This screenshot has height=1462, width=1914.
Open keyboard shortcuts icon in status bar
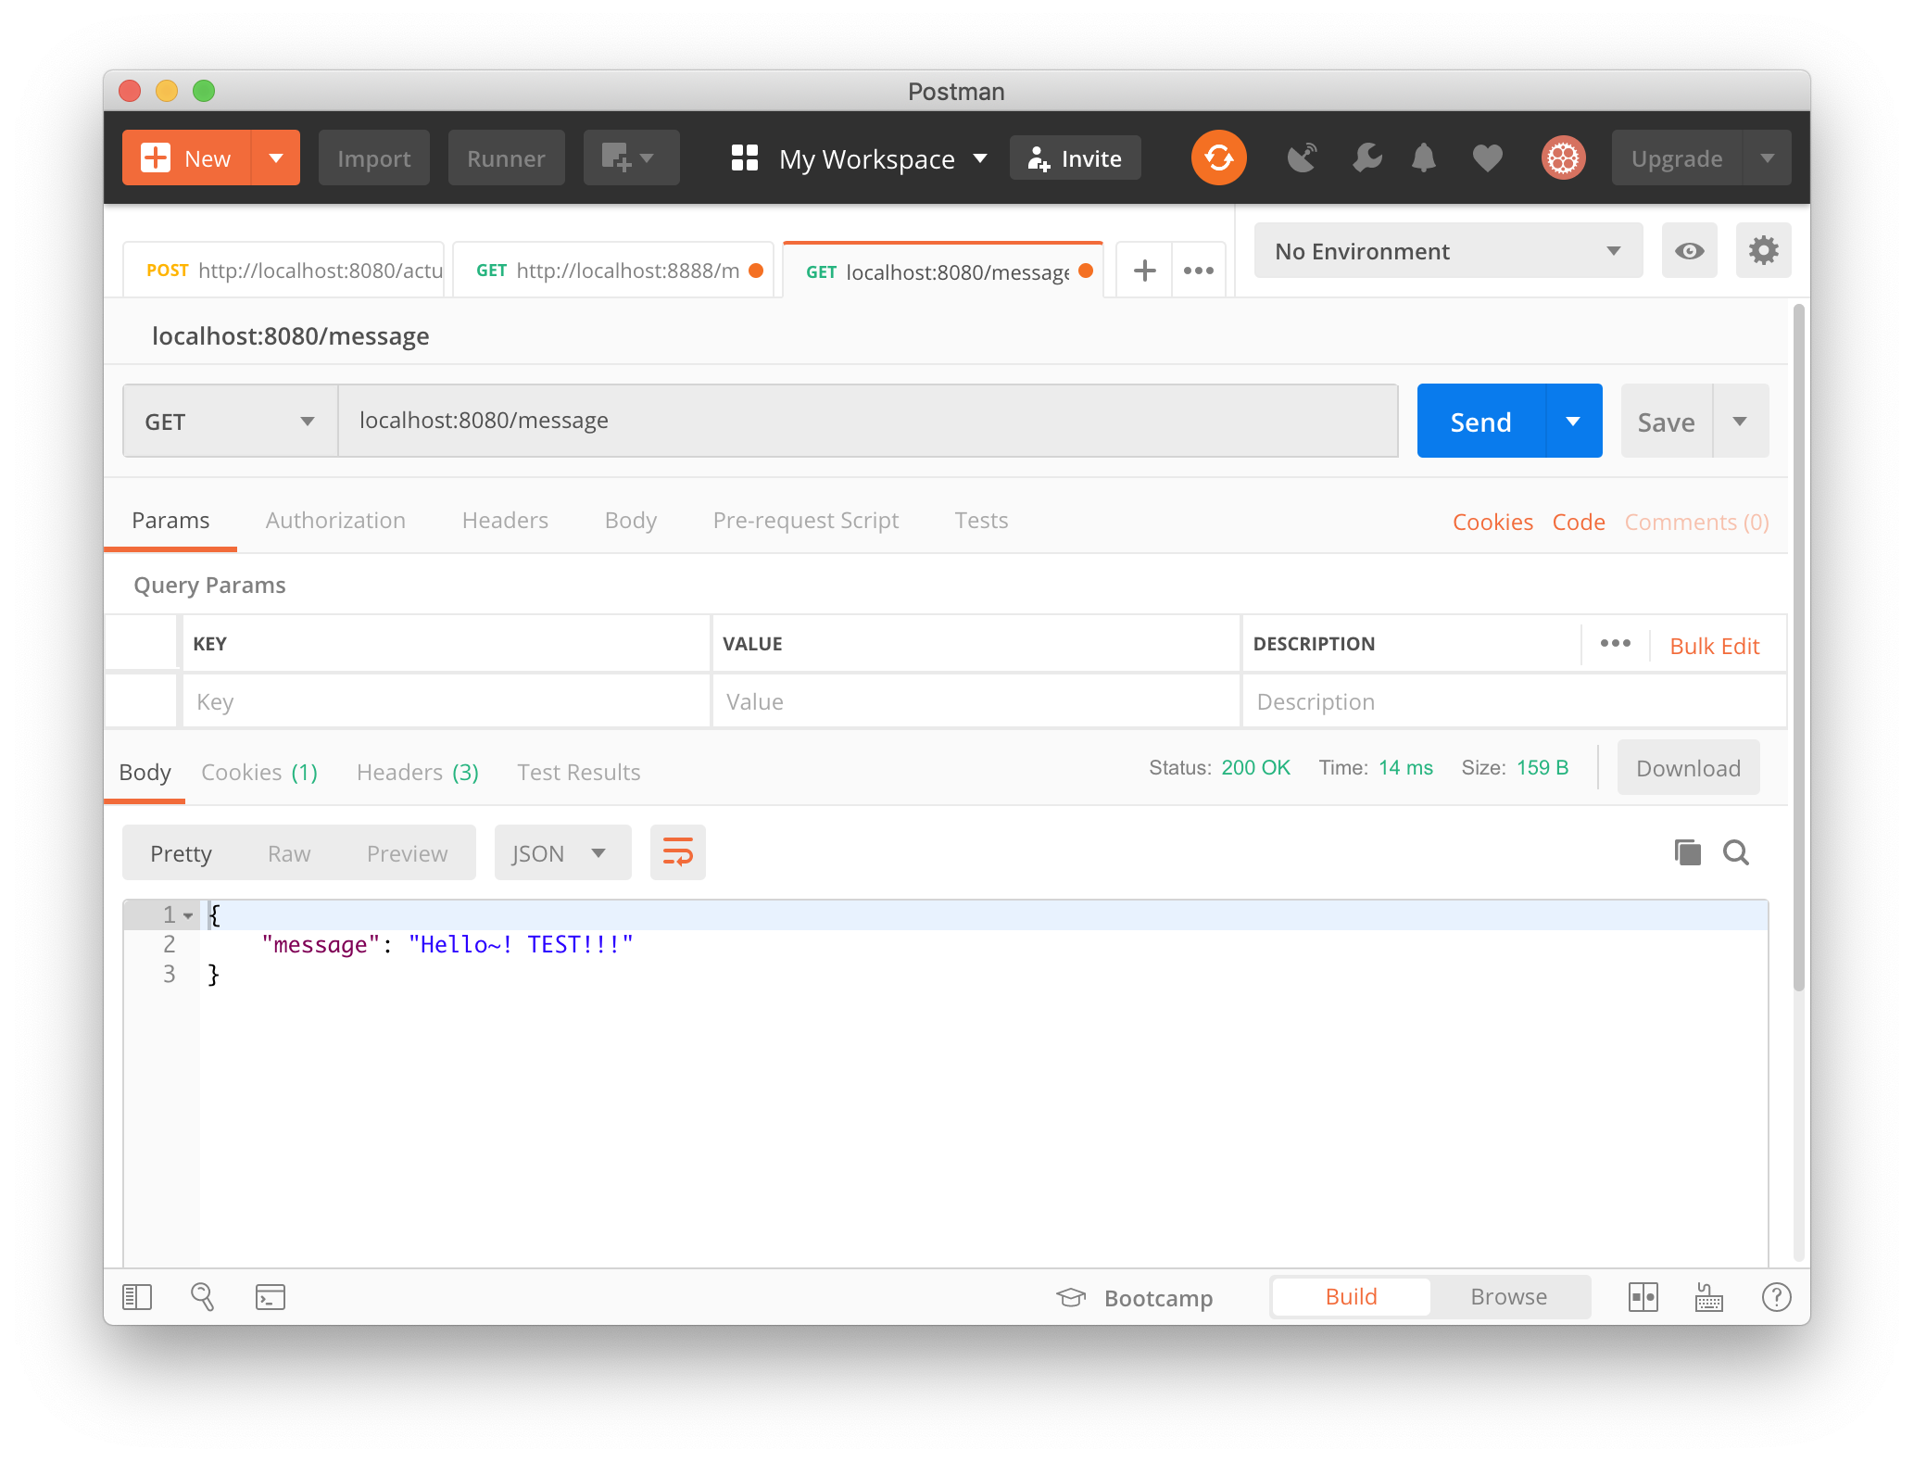pyautogui.click(x=1708, y=1297)
